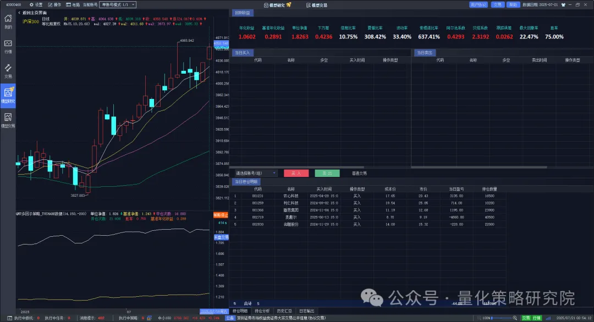Switch to 模型交易 top tab

point(316,5)
